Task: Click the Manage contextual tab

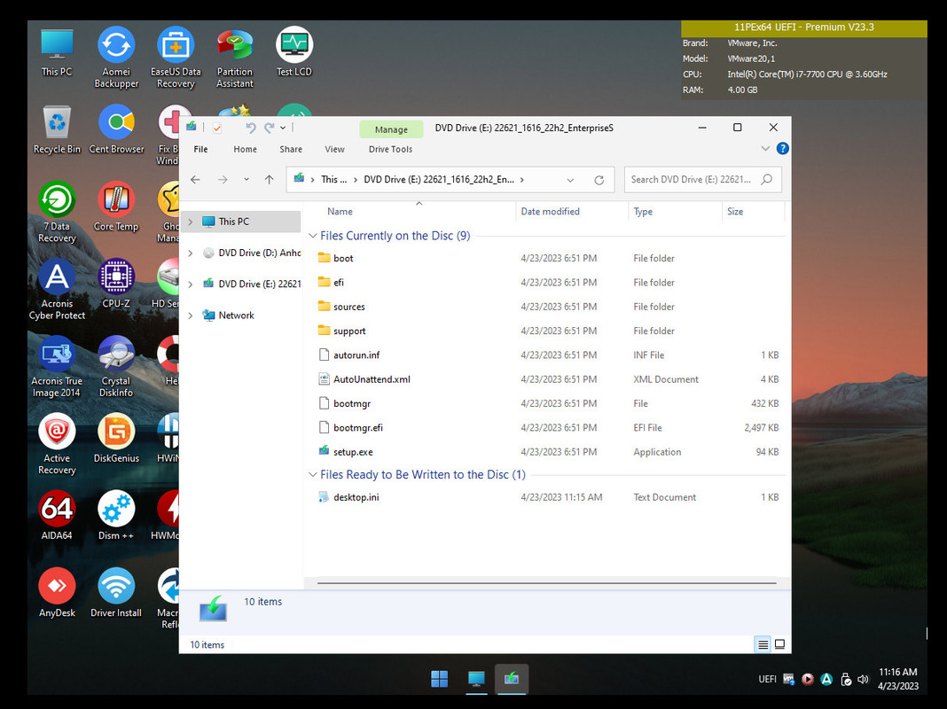Action: pyautogui.click(x=391, y=129)
